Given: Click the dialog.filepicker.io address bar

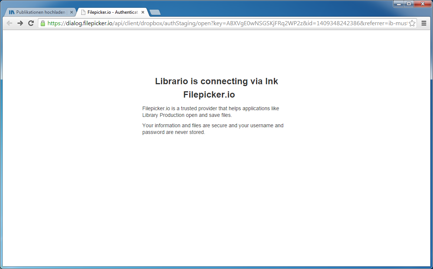Looking at the screenshot, I should (227, 23).
